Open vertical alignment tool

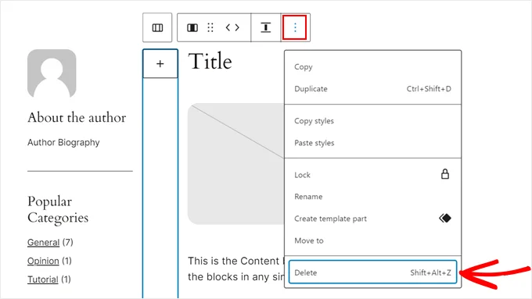click(266, 27)
